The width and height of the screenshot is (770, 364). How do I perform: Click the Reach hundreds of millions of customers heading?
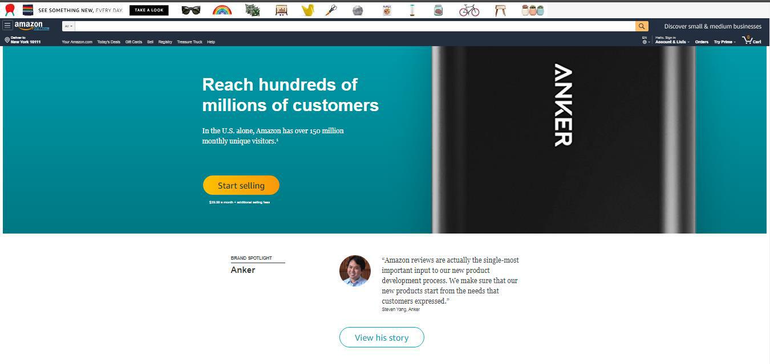(x=290, y=95)
